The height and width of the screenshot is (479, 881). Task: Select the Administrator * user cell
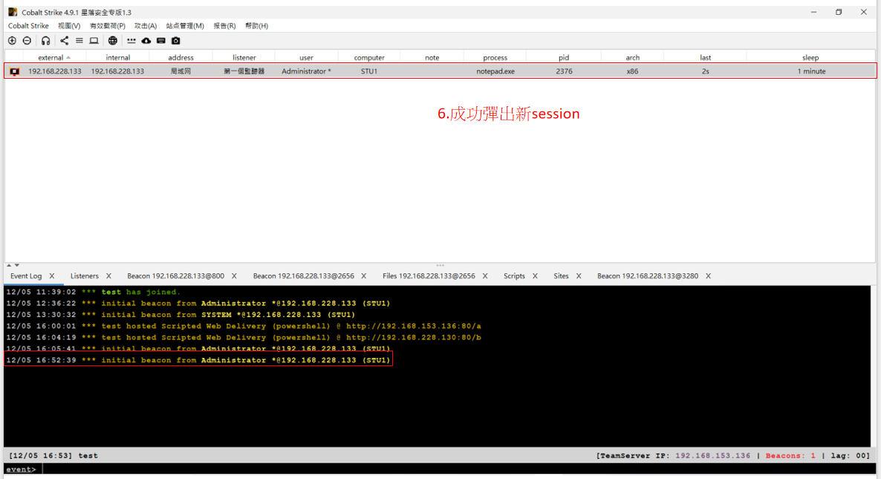pos(306,71)
